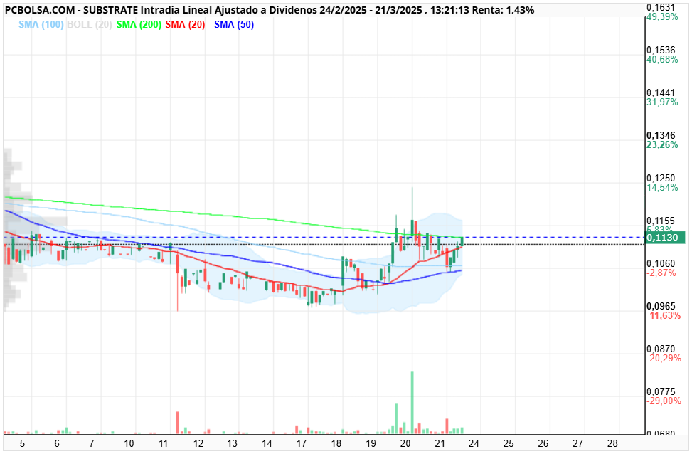This screenshot has height=454, width=692.
Task: Click date label 20 on time axis
Action: tap(405, 444)
